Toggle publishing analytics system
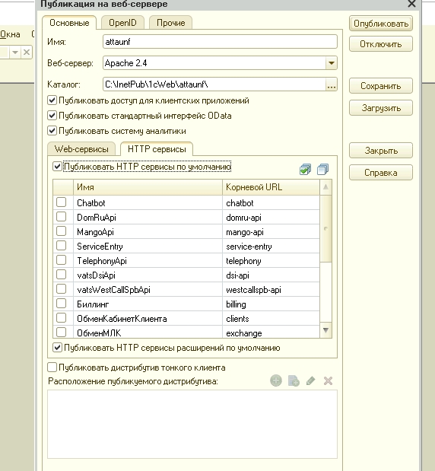Viewport: 435px width, 471px height. (52, 131)
